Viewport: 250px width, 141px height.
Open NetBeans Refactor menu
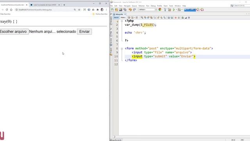(x=141, y=6)
